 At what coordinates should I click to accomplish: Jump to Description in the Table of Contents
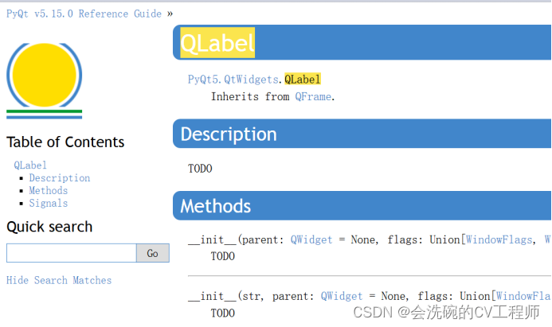pos(60,178)
